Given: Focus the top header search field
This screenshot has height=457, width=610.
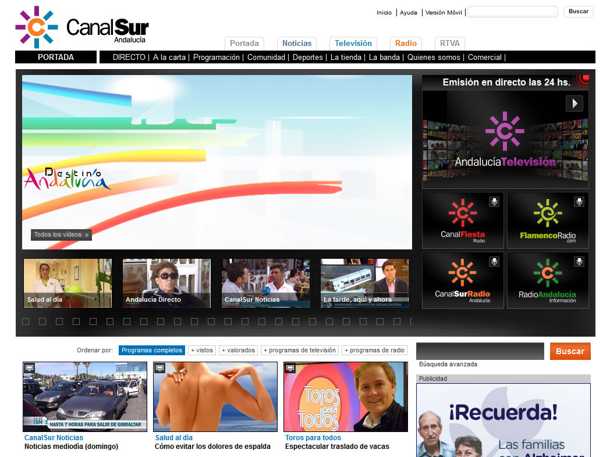Looking at the screenshot, I should (513, 12).
